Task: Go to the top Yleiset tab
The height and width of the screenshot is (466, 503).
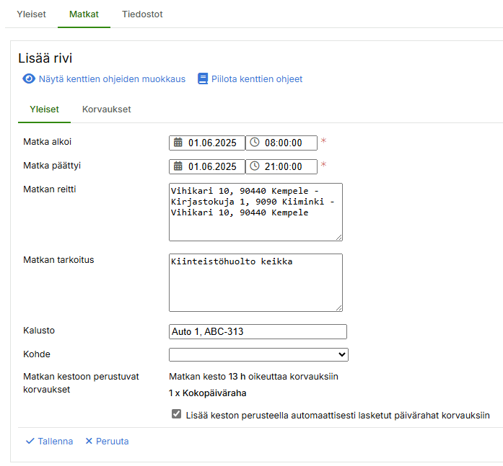Action: [x=32, y=14]
